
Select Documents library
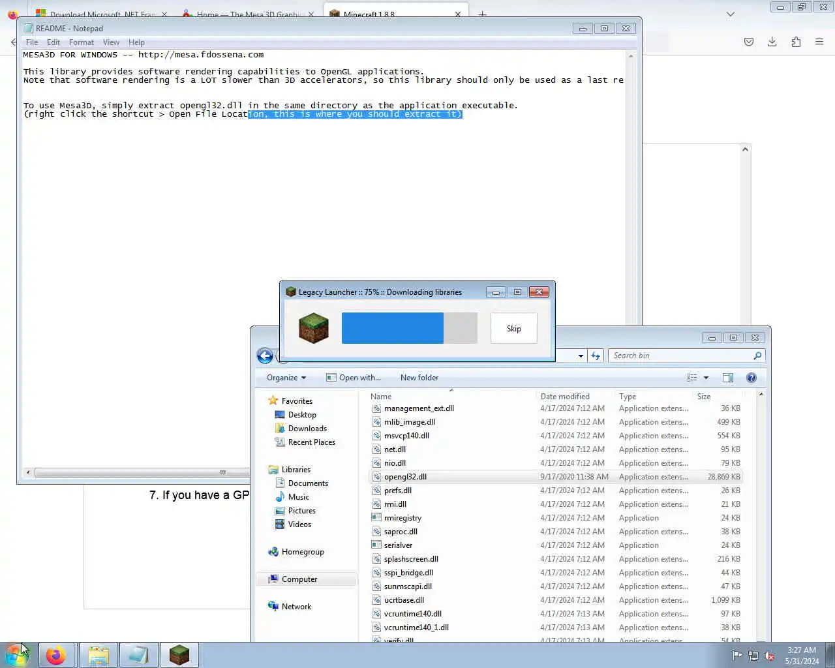coord(308,483)
